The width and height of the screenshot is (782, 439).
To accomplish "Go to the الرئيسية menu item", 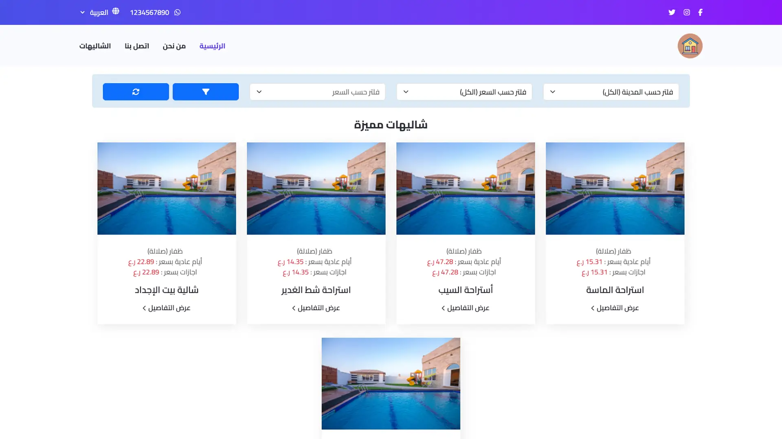I will tap(212, 46).
